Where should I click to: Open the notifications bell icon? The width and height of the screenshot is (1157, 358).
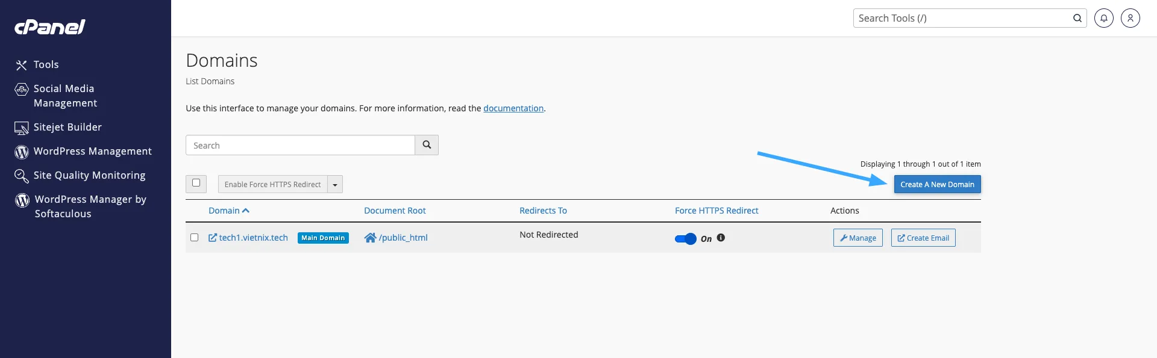pyautogui.click(x=1103, y=18)
